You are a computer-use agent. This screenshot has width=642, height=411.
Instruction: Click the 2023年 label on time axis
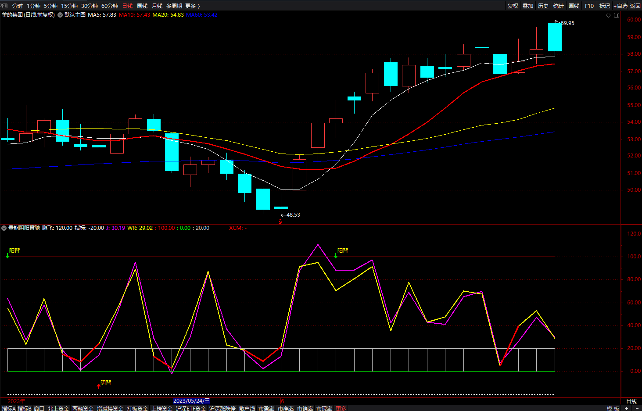(x=16, y=401)
